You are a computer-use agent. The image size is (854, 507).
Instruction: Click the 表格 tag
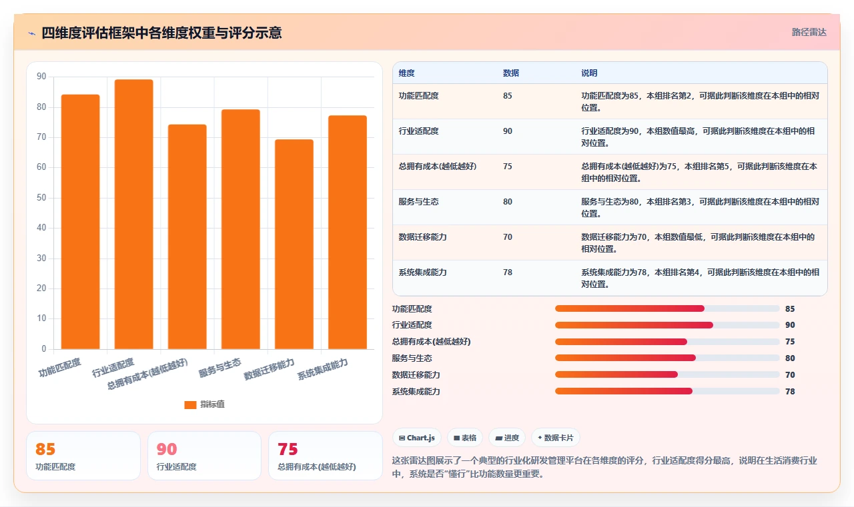point(464,438)
